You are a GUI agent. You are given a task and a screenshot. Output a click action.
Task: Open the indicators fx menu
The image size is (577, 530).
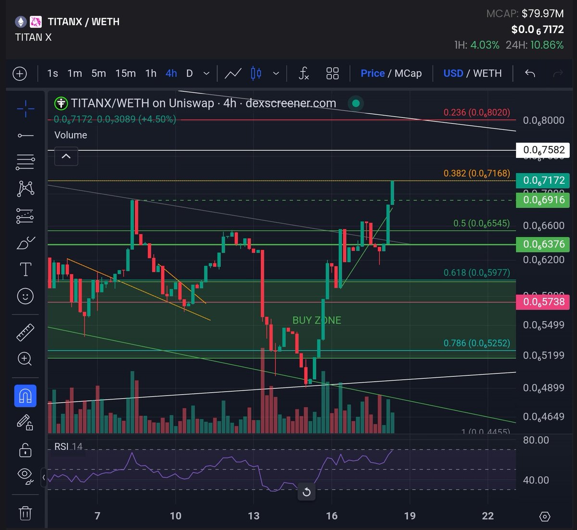click(304, 73)
